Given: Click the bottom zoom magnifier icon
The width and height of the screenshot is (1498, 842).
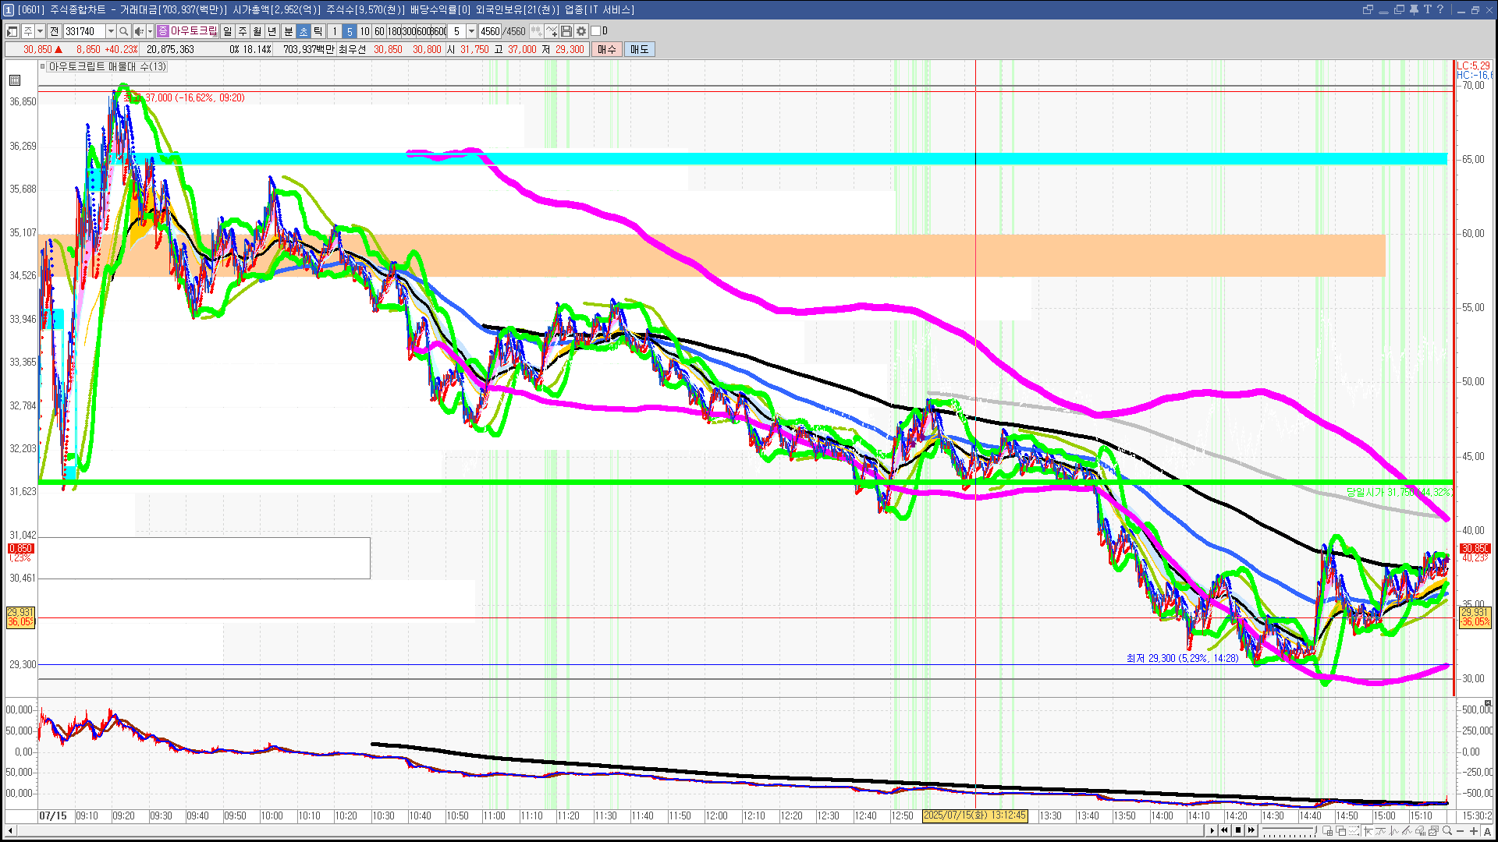Looking at the screenshot, I should [1447, 831].
